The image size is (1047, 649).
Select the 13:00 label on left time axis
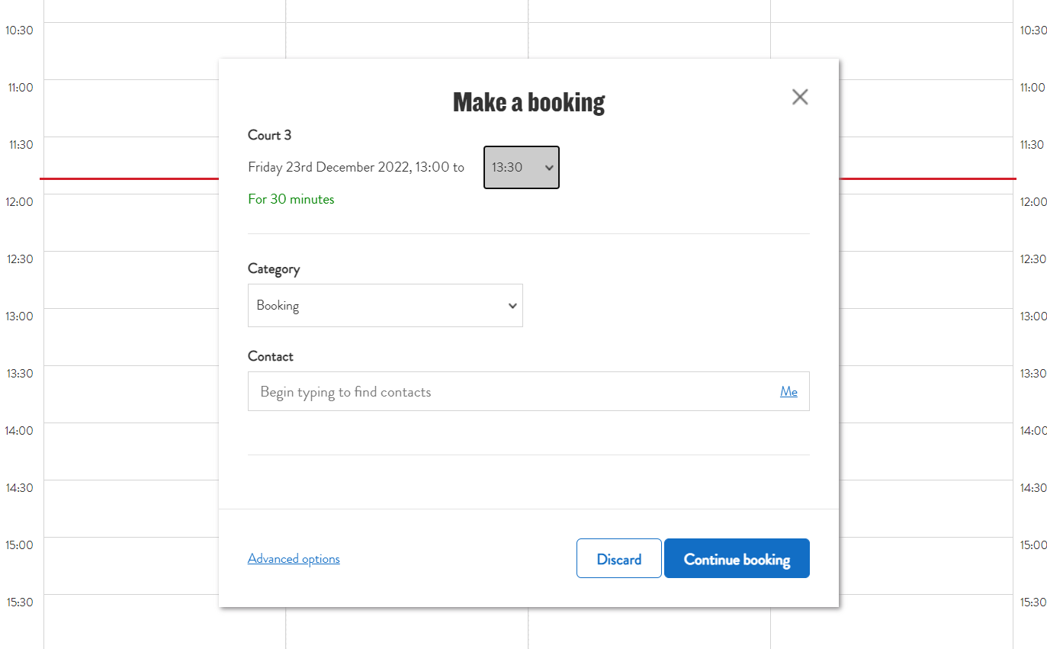point(20,316)
